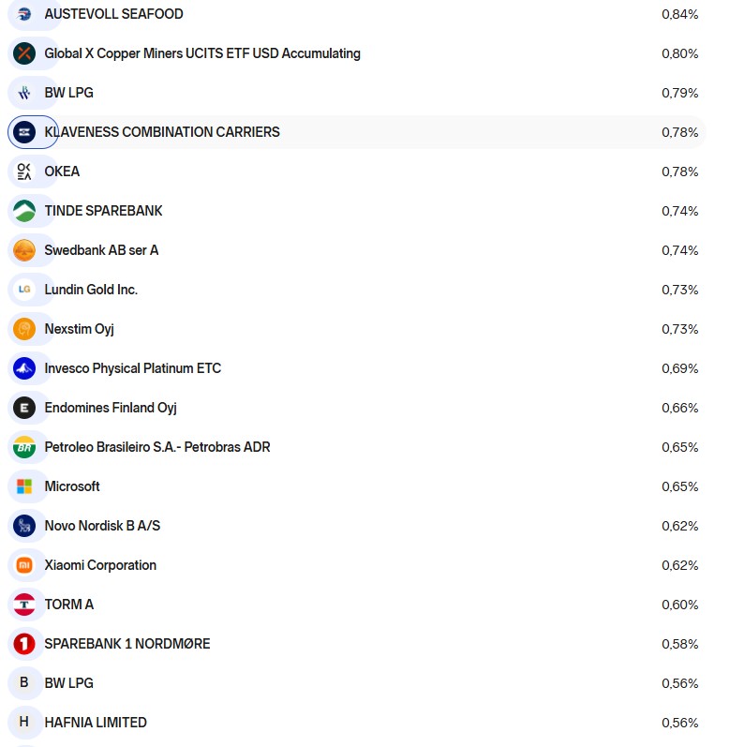Screen dimensions: 744x747
Task: Open the Endomines Finland Oyj holding
Action: coord(111,408)
